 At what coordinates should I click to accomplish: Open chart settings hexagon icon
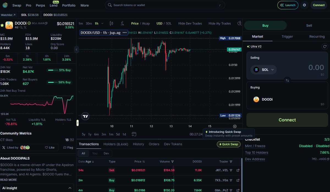pyautogui.click(x=235, y=126)
